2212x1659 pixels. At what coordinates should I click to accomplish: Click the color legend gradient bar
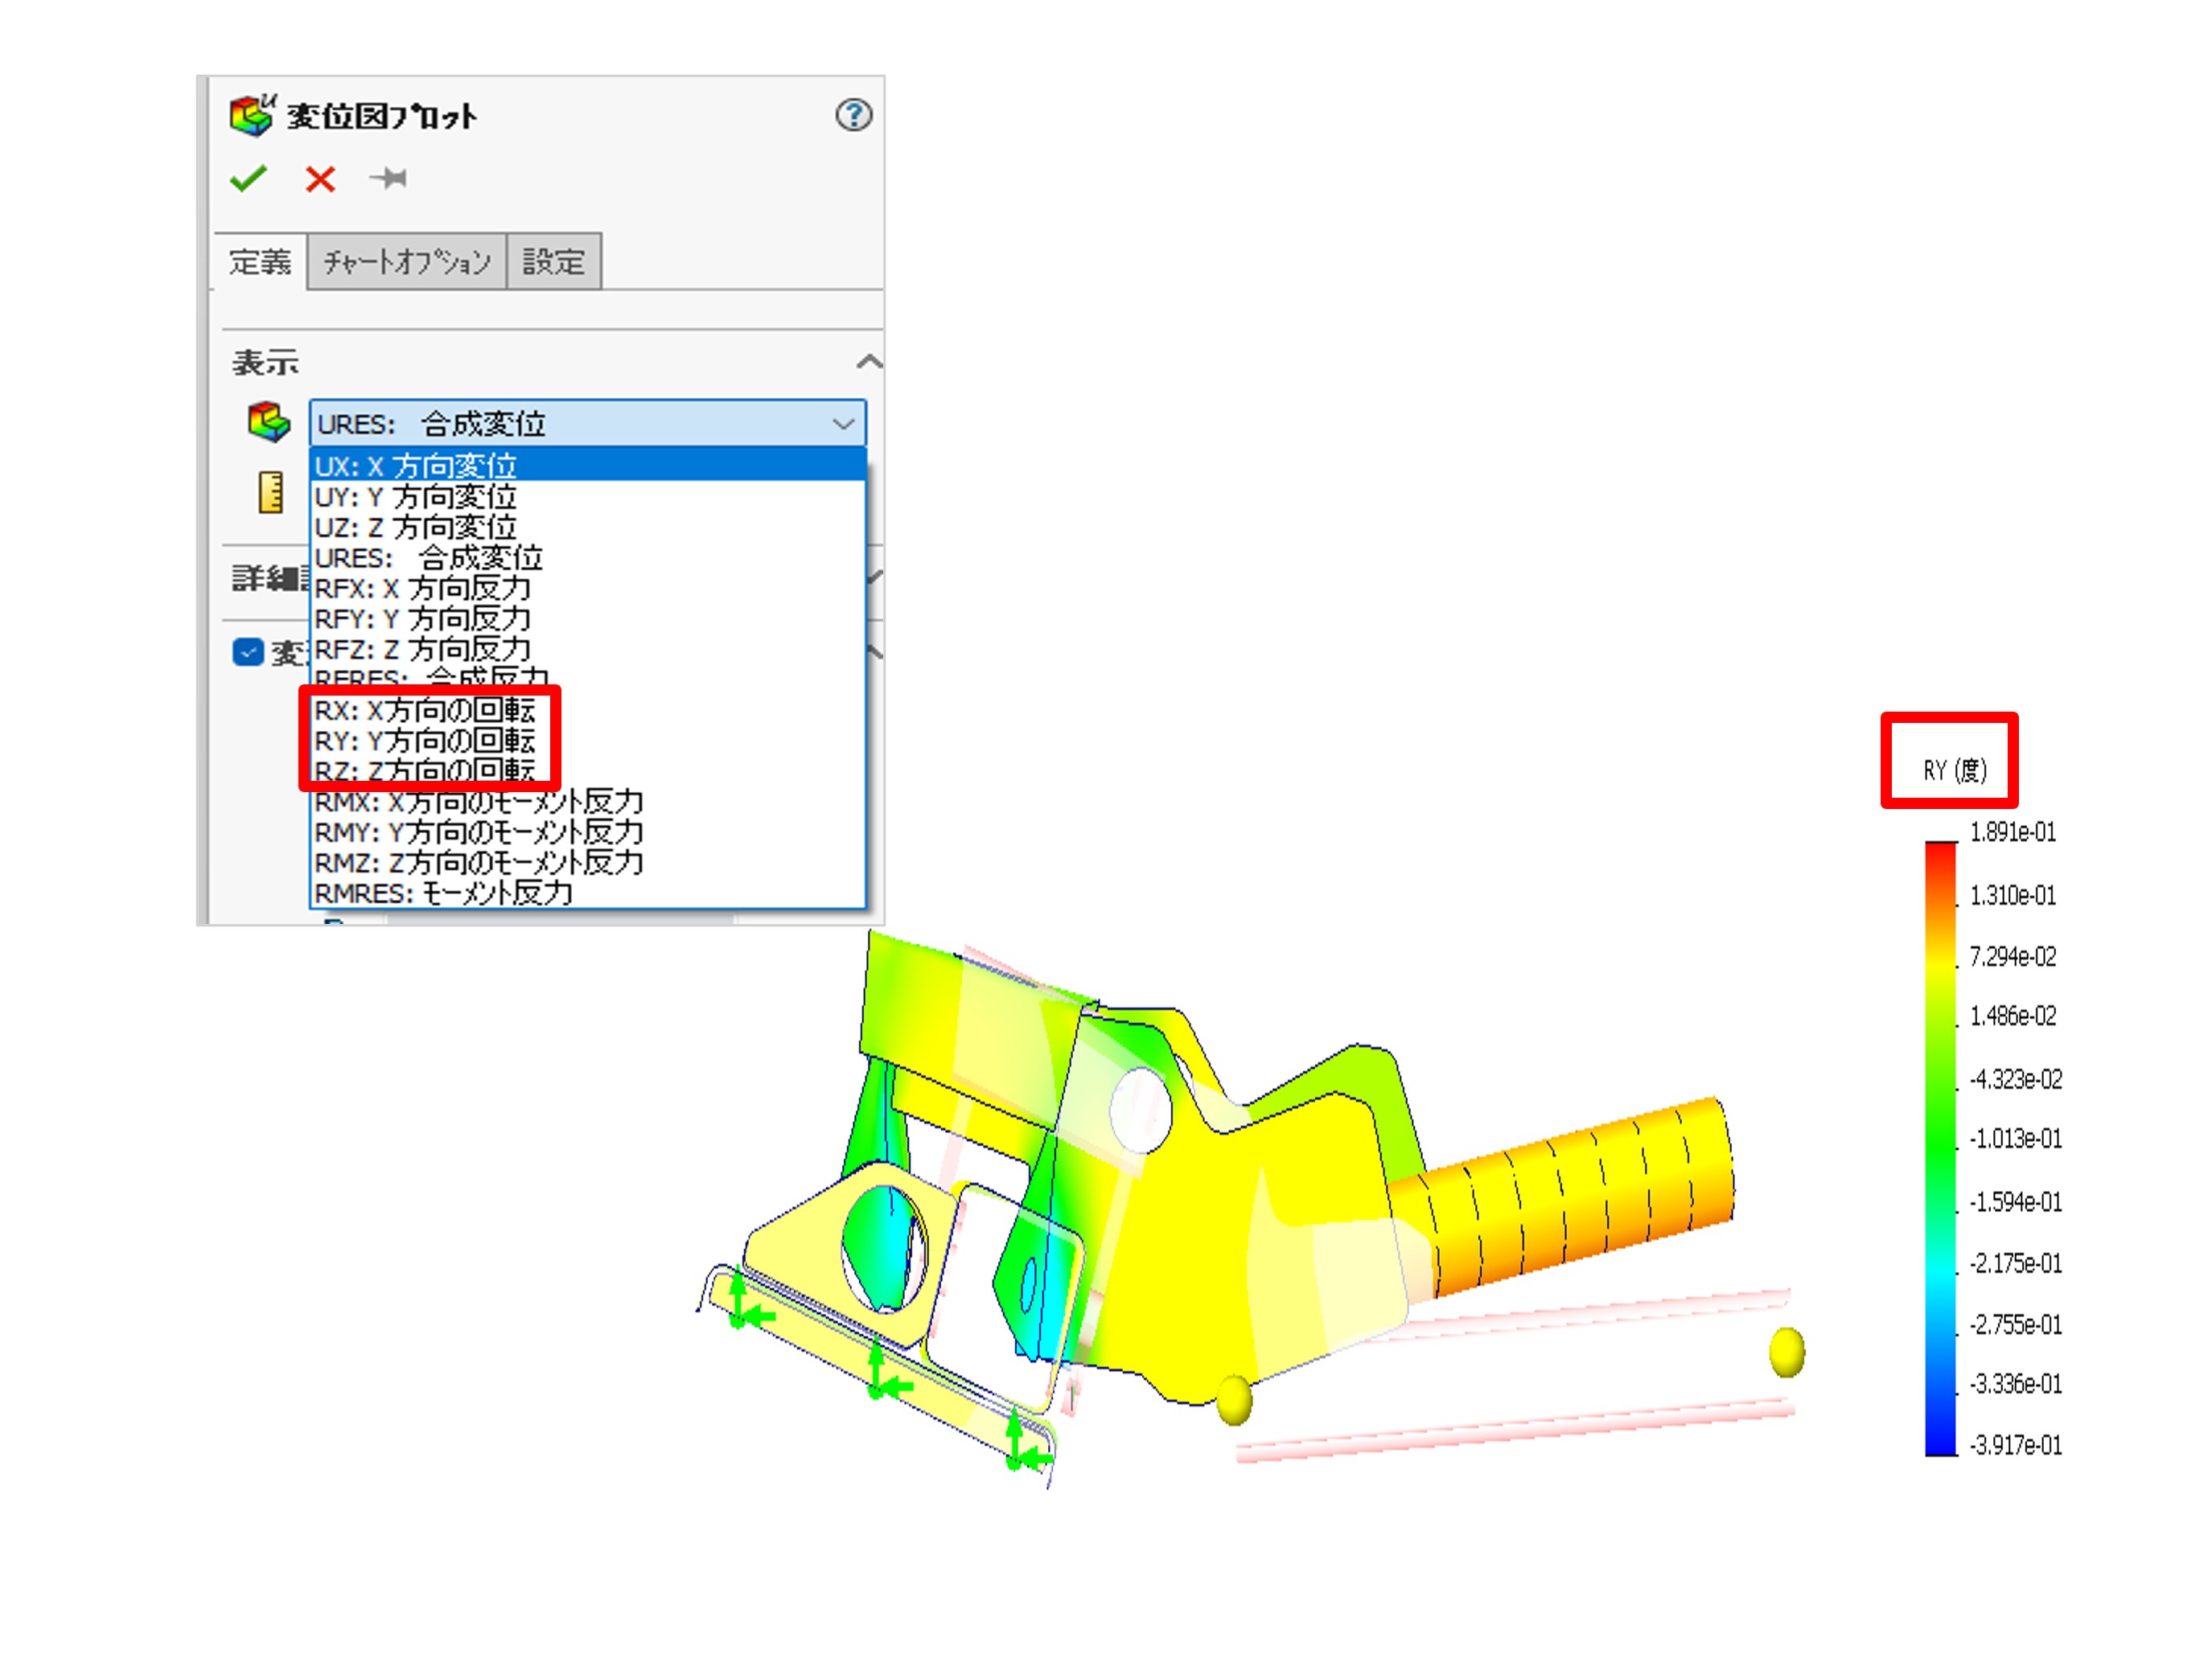coord(1940,1148)
